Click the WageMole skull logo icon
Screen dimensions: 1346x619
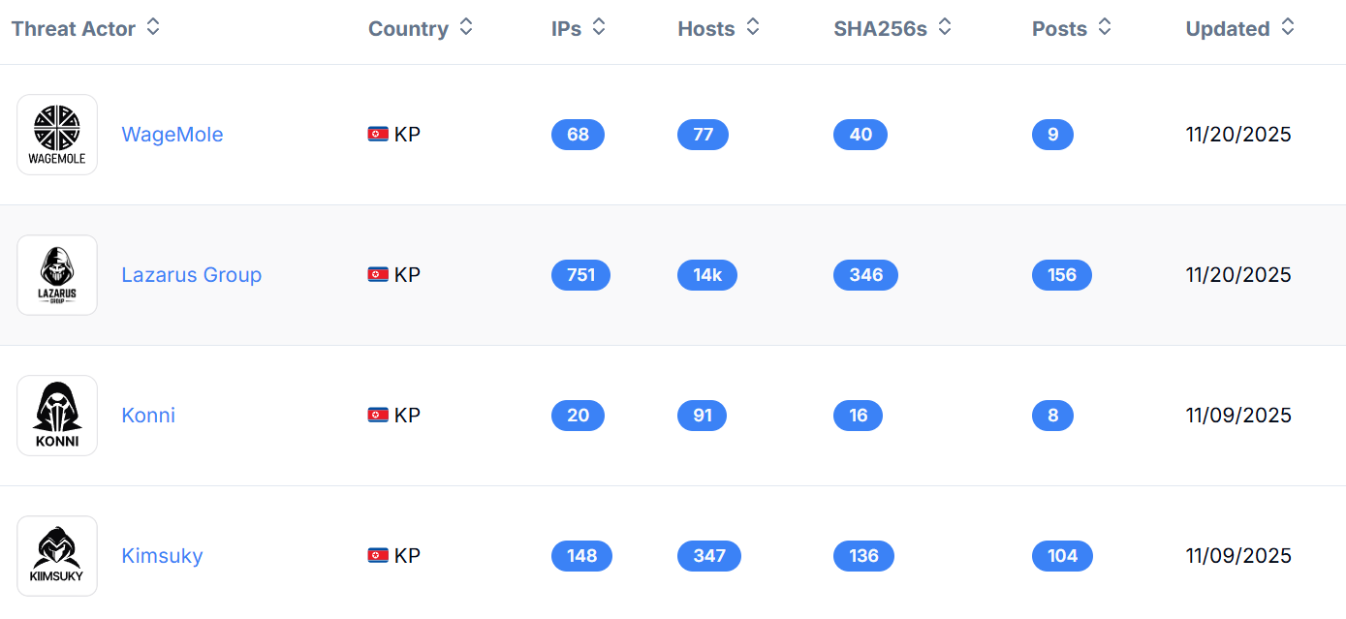[56, 134]
